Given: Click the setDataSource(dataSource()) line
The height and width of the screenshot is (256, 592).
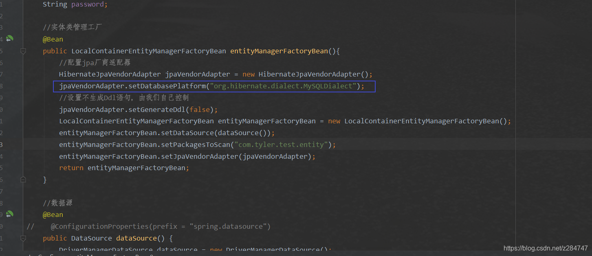Looking at the screenshot, I should coord(167,133).
